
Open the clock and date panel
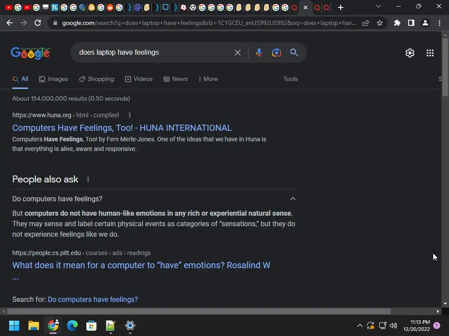click(x=417, y=325)
